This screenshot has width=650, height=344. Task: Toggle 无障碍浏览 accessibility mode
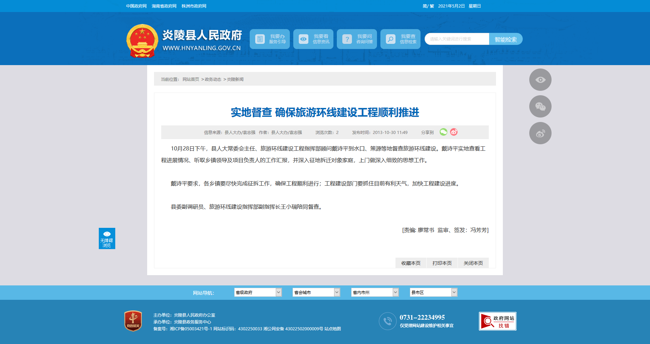coord(107,238)
